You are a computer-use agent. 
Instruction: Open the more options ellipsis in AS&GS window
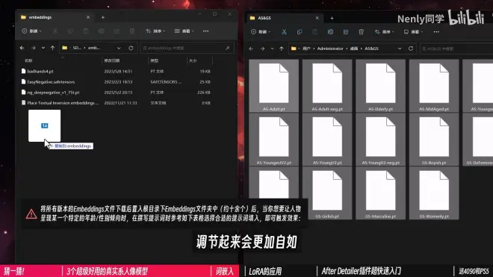click(436, 32)
